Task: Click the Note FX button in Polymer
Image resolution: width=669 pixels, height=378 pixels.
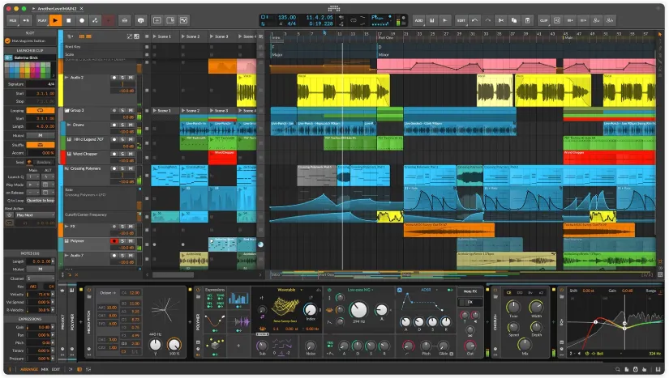Action: (x=470, y=291)
